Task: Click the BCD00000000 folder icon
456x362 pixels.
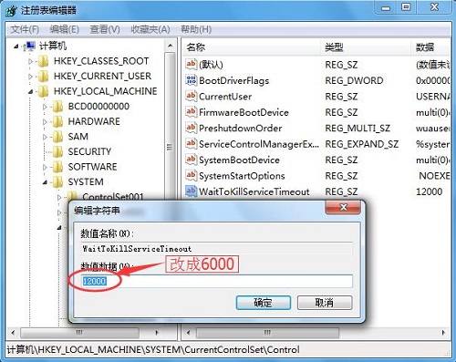Action: click(x=57, y=107)
